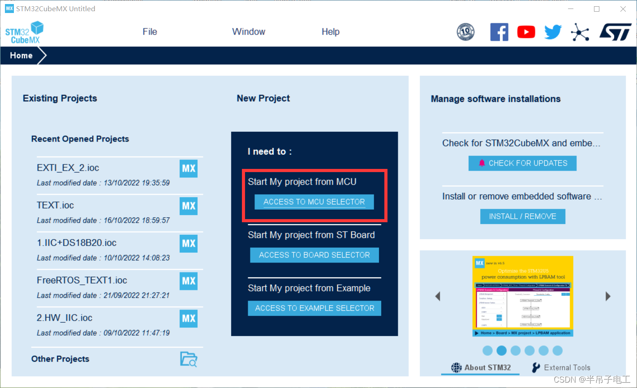Show previous slide with left arrow
The width and height of the screenshot is (637, 388).
pos(438,296)
